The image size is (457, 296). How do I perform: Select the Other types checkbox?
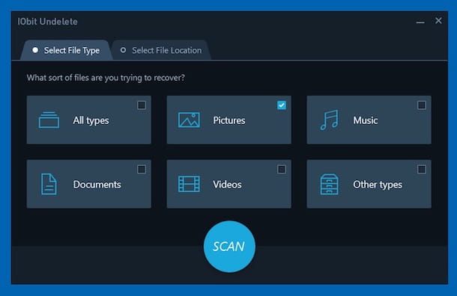pyautogui.click(x=422, y=169)
